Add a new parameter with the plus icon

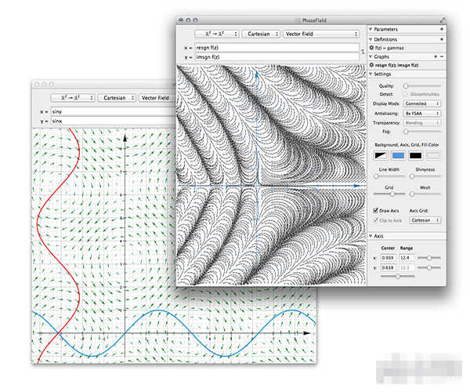441,29
